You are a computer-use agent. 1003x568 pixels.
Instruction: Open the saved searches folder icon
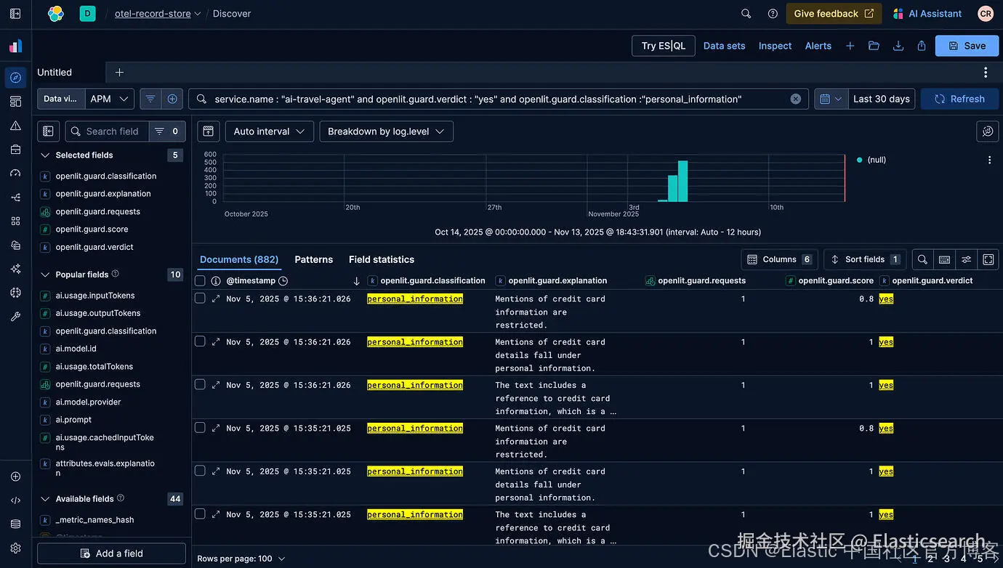point(874,46)
